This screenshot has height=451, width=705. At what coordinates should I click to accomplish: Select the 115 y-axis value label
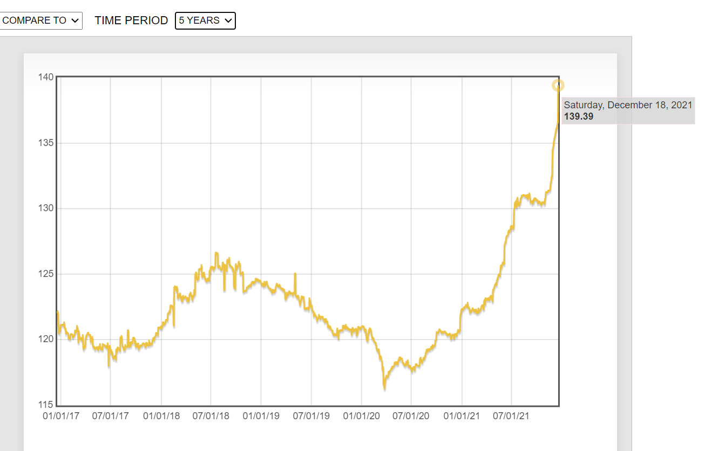point(46,405)
